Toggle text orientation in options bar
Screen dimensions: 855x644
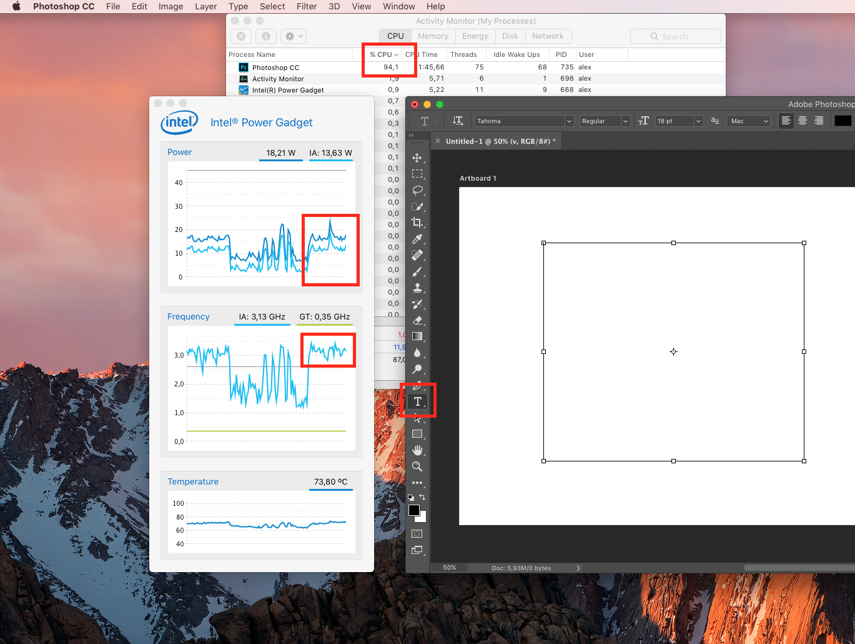click(x=458, y=121)
